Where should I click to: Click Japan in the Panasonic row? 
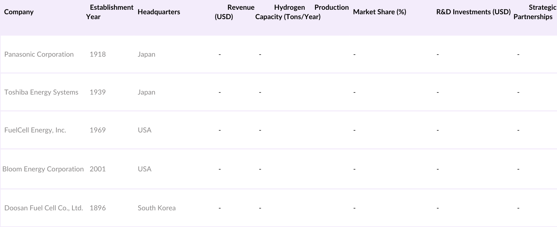(147, 54)
